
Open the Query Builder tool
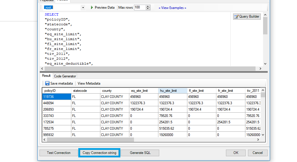coord(247,16)
